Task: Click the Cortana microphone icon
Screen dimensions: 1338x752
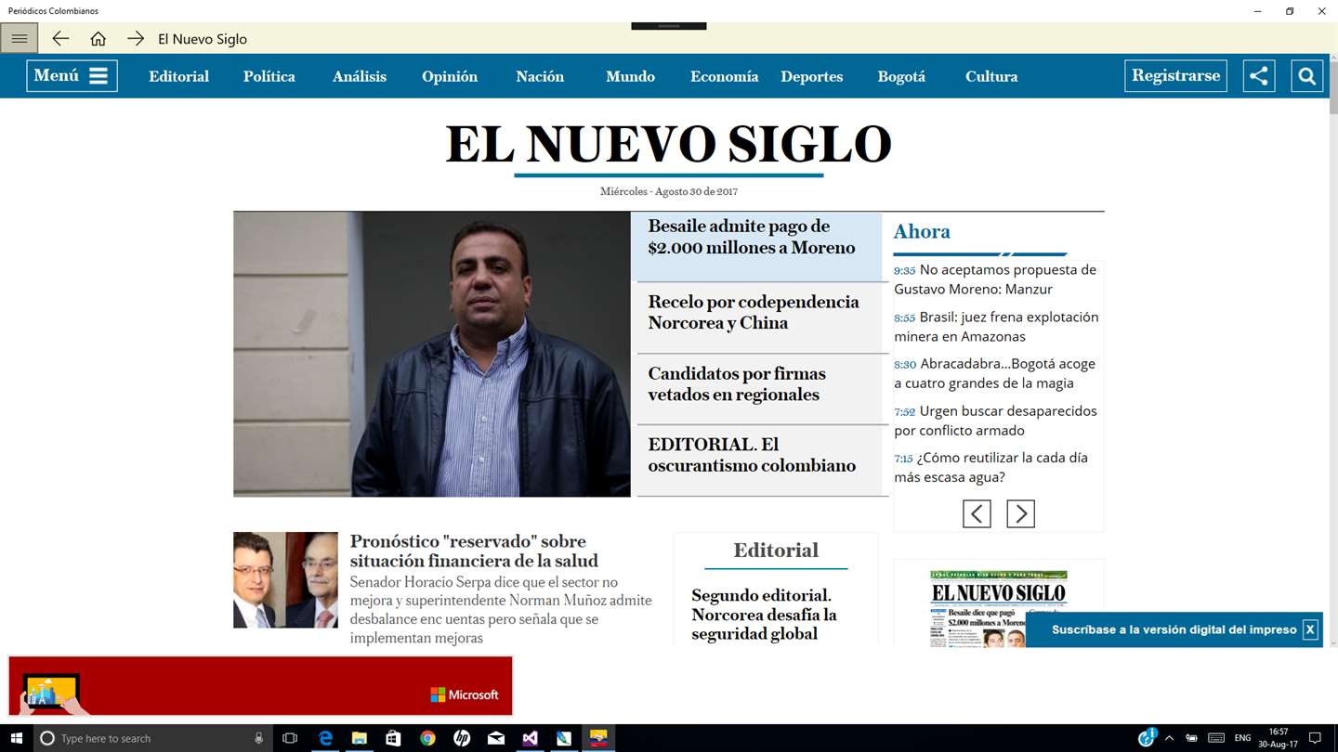Action: pyautogui.click(x=259, y=738)
